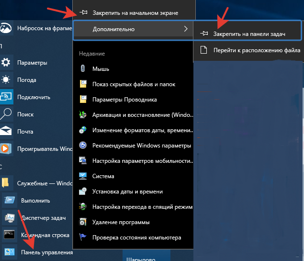
Task: Open Панель управления from Start list
Action: 47,252
